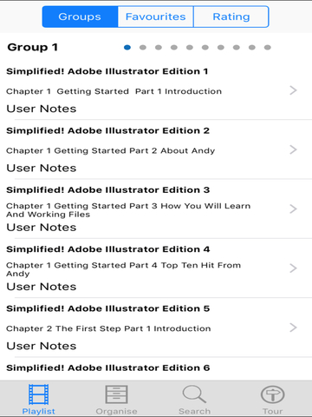Open chevron for Part 1 Introduction in Edition 1
Screen dimensions: 312x417
[293, 90]
